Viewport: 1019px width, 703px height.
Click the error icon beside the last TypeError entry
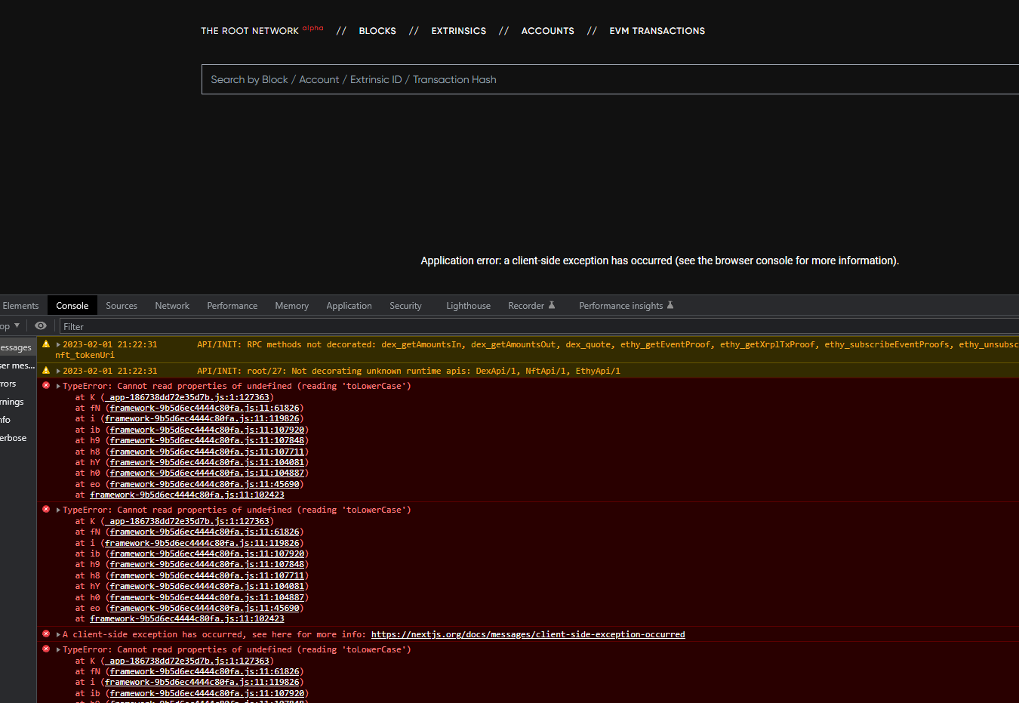point(45,649)
